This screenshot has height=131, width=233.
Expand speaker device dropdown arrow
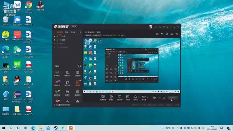pyautogui.click(x=147, y=97)
